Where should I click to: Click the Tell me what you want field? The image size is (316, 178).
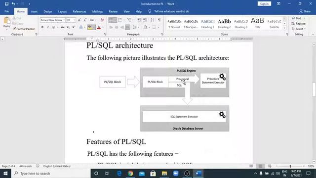171,11
